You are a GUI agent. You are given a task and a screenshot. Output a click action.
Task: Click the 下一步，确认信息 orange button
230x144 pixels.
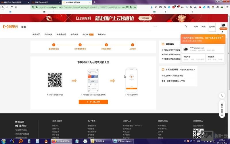tap(93, 102)
